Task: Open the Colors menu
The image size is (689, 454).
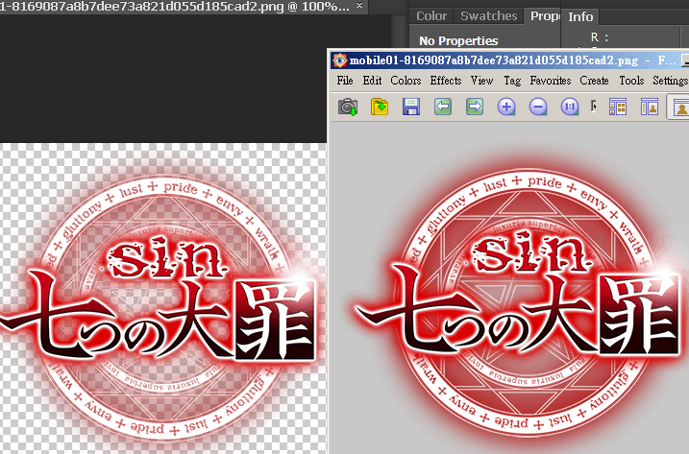Action: click(406, 81)
